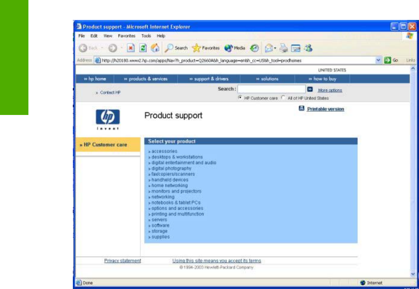419x289 pixels.
Task: Select HP Customer care sidebar item
Action: pyautogui.click(x=108, y=145)
